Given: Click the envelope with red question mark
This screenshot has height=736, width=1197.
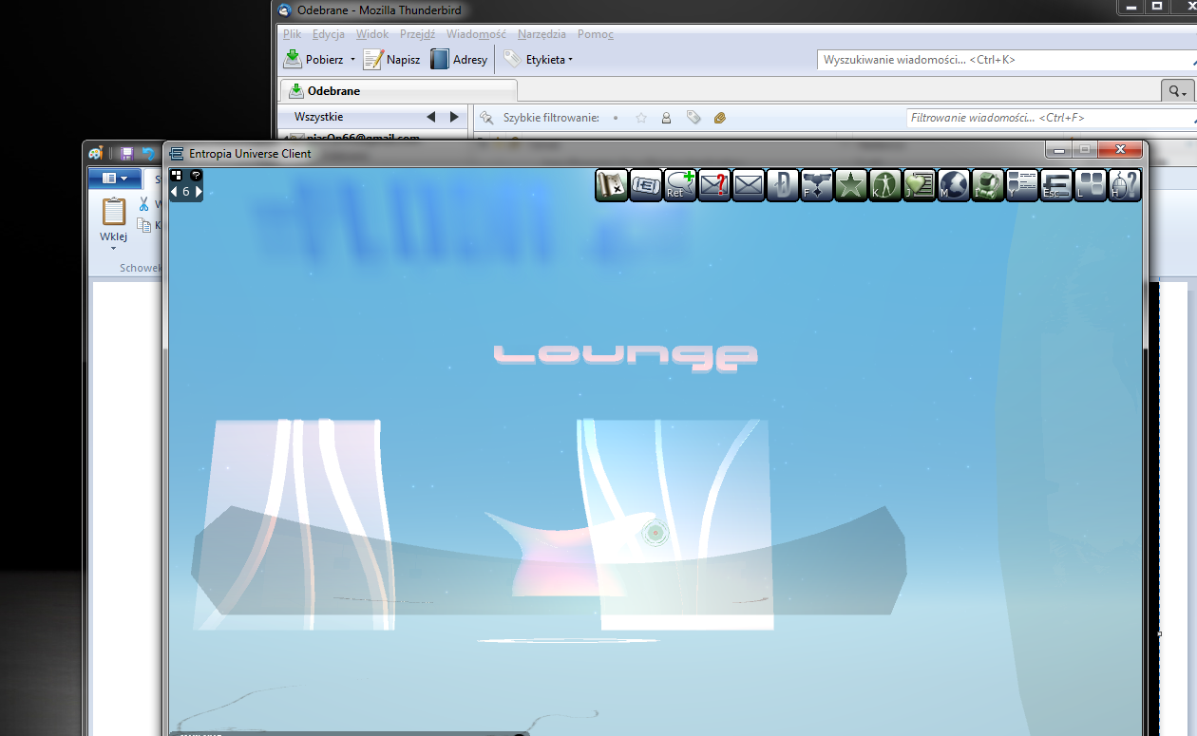Looking at the screenshot, I should [x=713, y=185].
